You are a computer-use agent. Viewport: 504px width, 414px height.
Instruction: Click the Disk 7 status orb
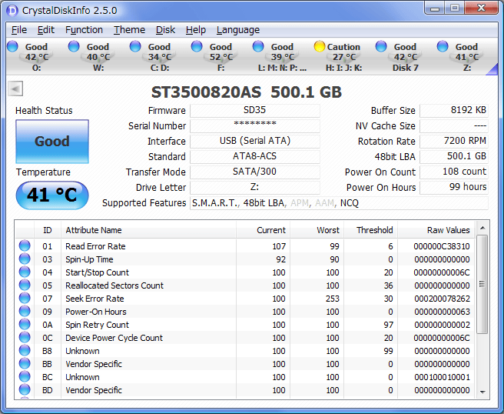pyautogui.click(x=381, y=47)
